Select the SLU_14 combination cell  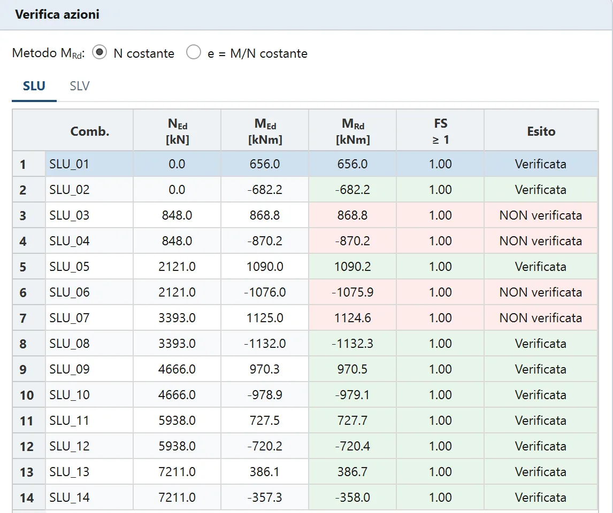point(89,498)
